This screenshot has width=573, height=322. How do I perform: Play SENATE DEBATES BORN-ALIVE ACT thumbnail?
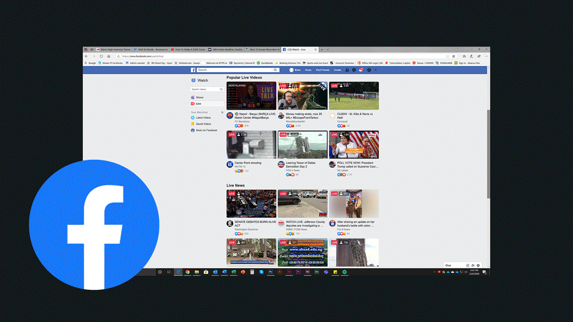[251, 204]
